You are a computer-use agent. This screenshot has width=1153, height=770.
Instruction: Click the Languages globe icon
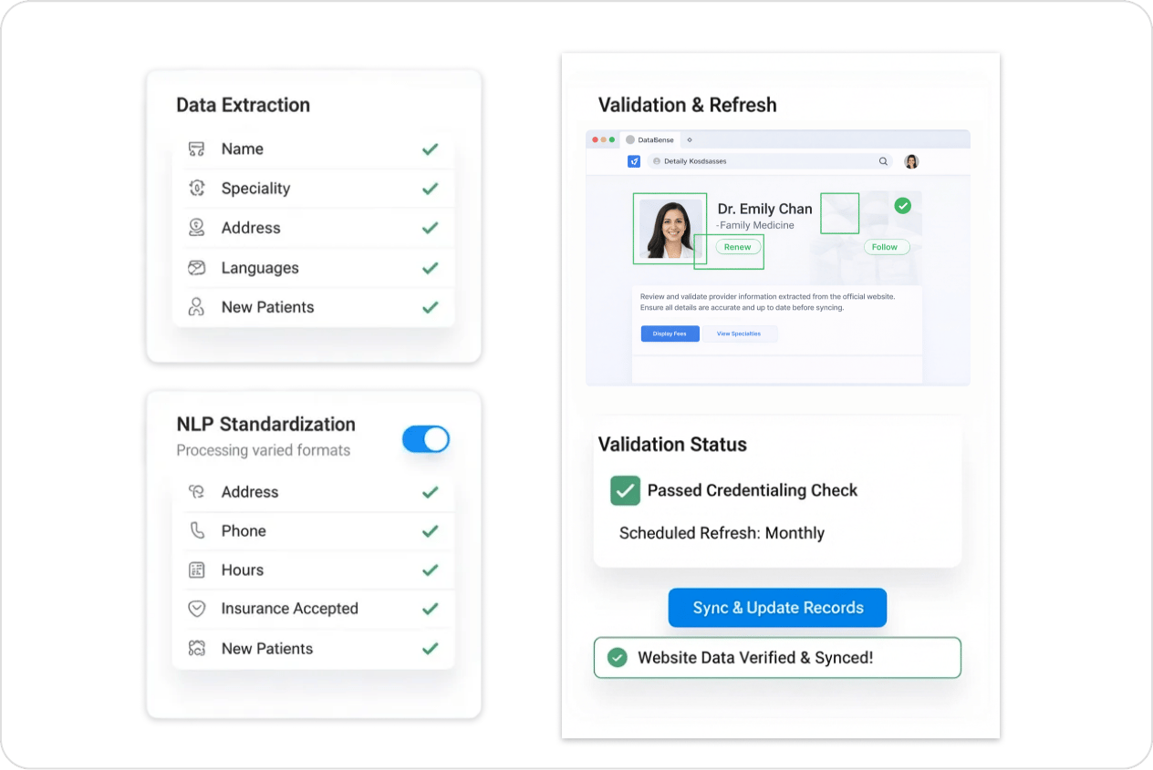pyautogui.click(x=196, y=267)
